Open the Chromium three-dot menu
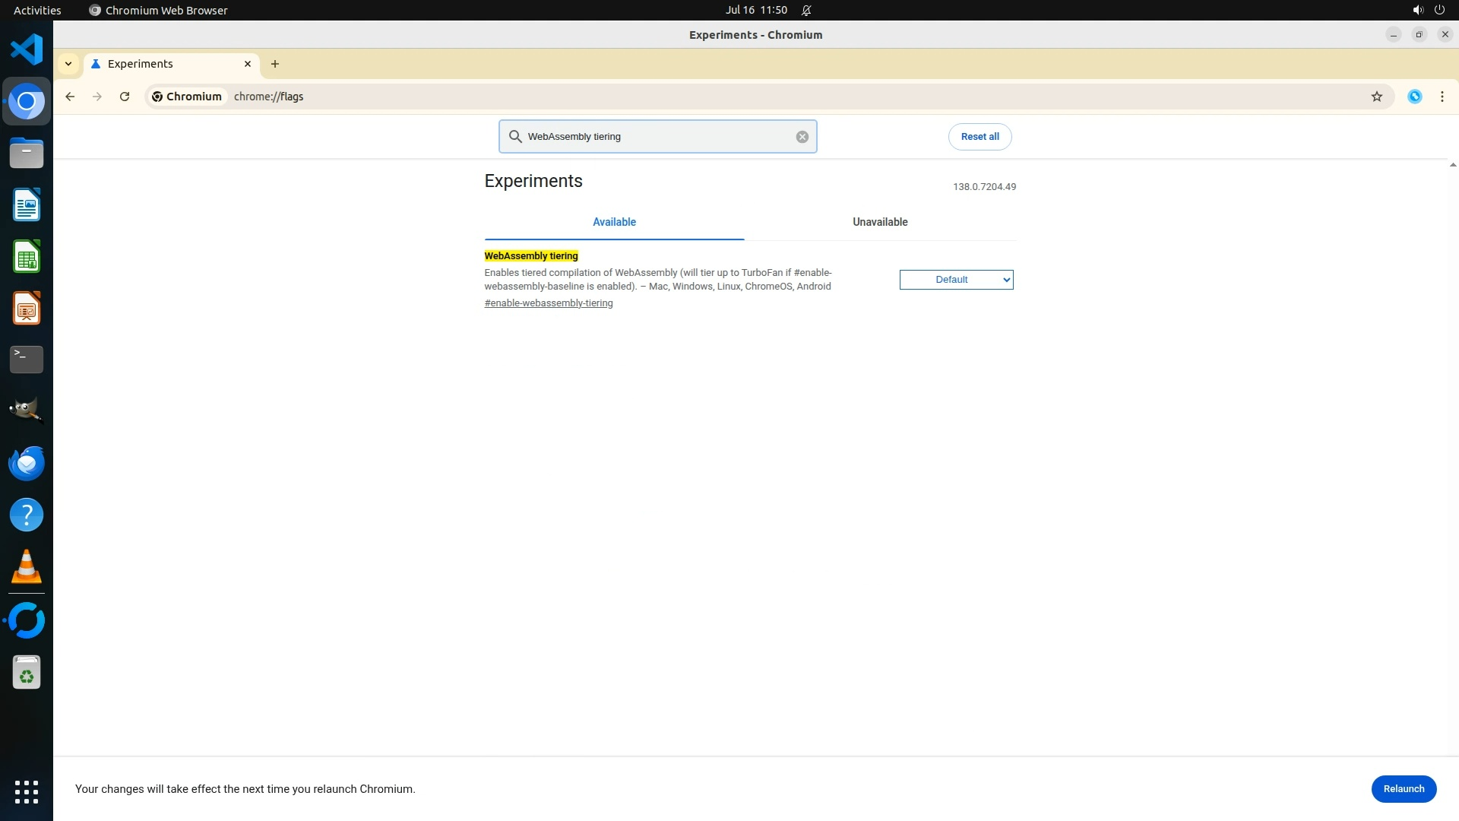Screen dimensions: 1459x821 click(1442, 97)
